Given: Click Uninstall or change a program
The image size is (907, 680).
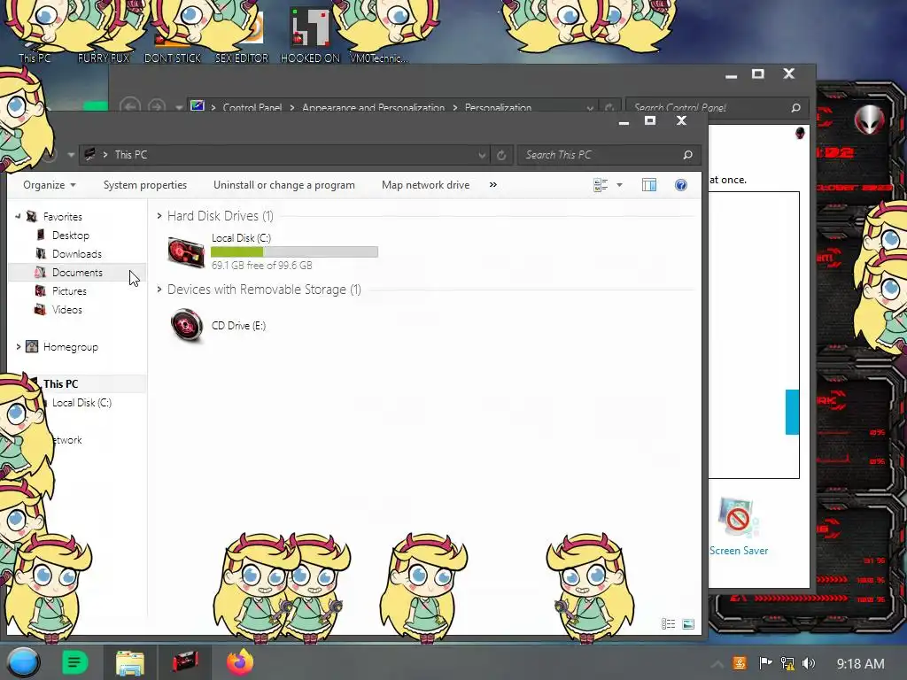Looking at the screenshot, I should click(284, 185).
